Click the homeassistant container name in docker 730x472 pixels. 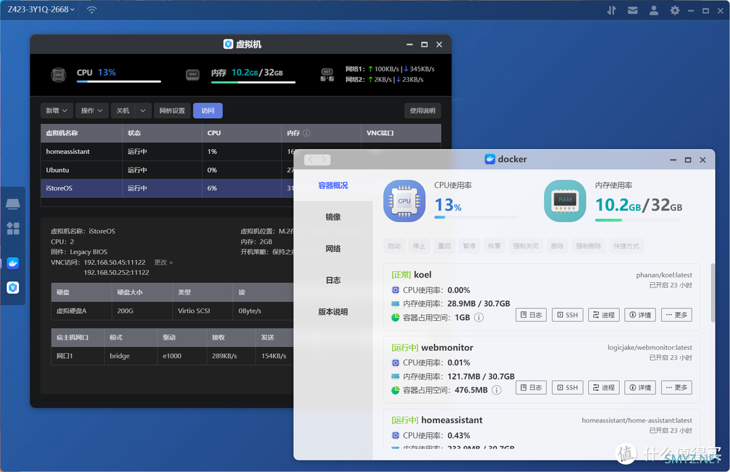452,420
